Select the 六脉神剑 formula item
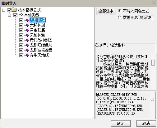Screen dimensions: 157x128 coord(37,25)
